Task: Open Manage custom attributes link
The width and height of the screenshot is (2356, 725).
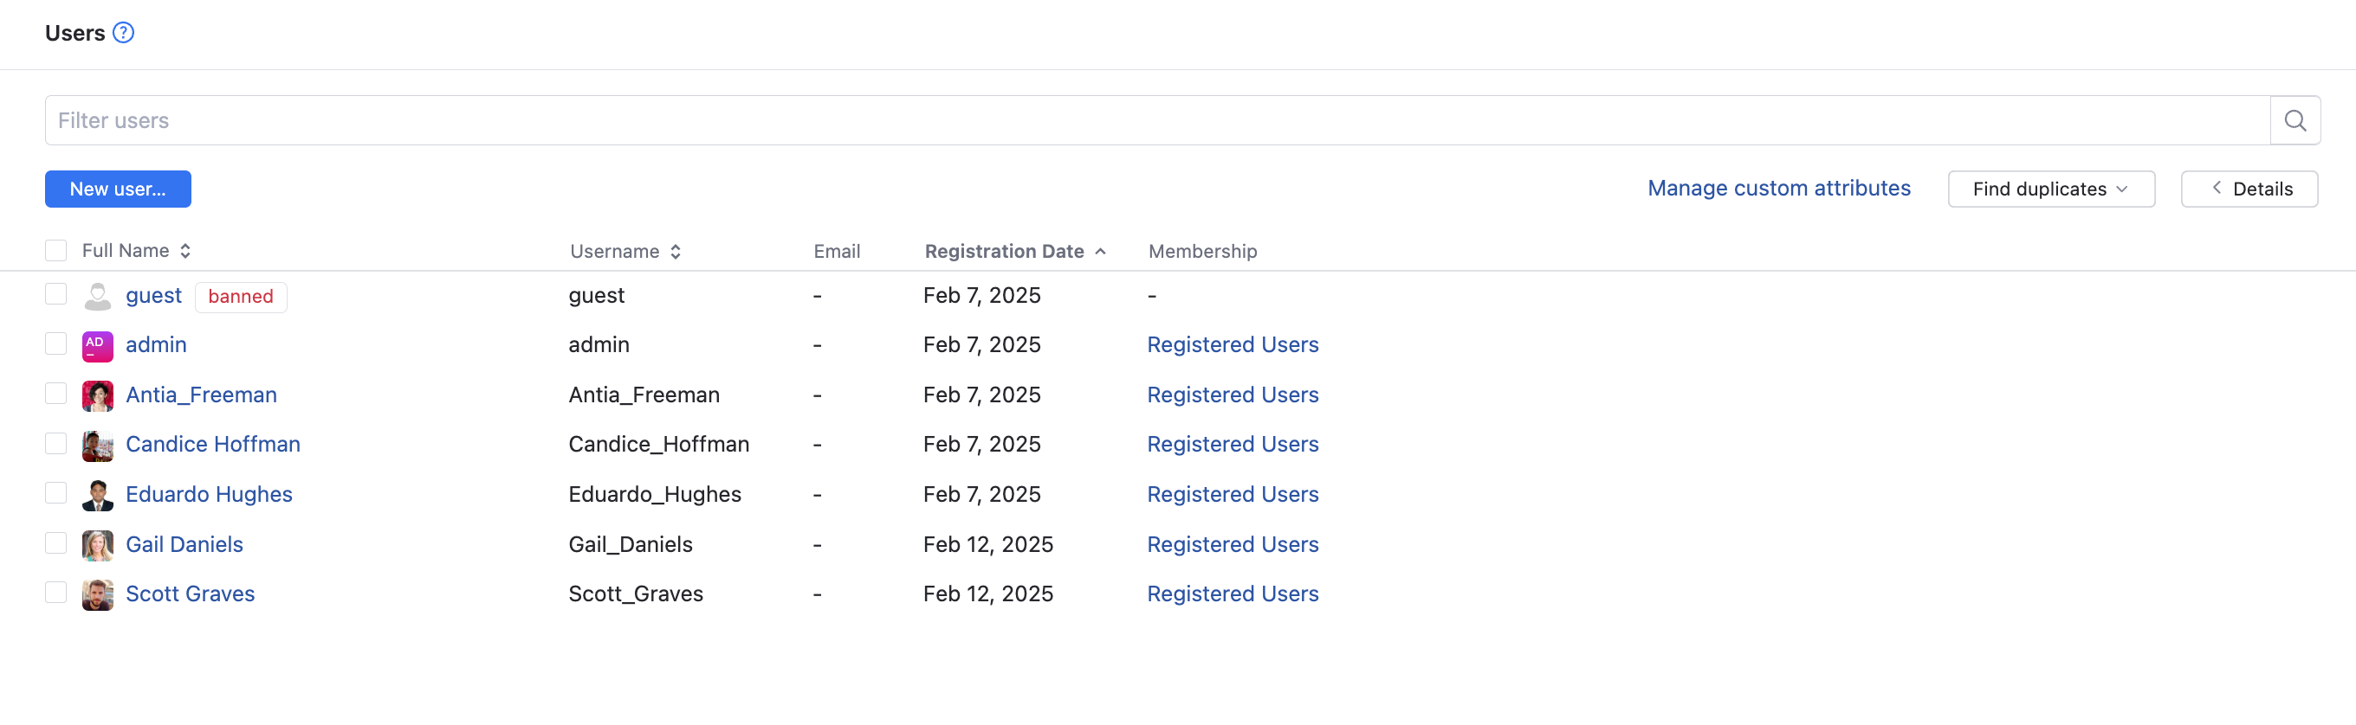Action: pos(1778,188)
